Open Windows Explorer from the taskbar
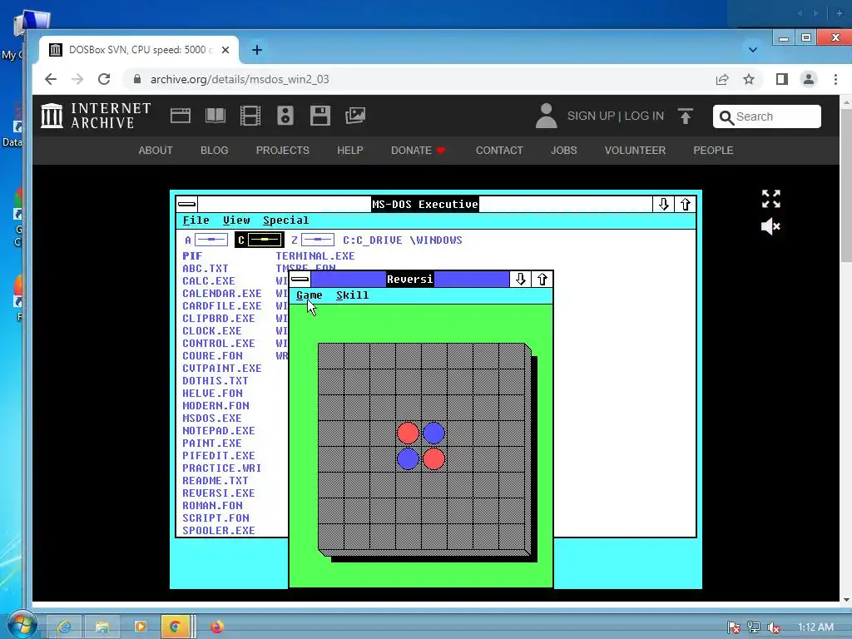The height and width of the screenshot is (639, 852). pos(102,627)
